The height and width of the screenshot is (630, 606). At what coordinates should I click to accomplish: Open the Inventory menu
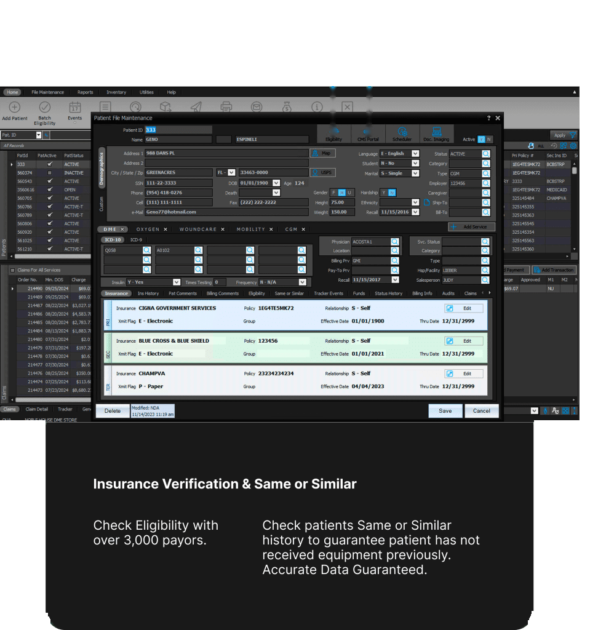116,92
